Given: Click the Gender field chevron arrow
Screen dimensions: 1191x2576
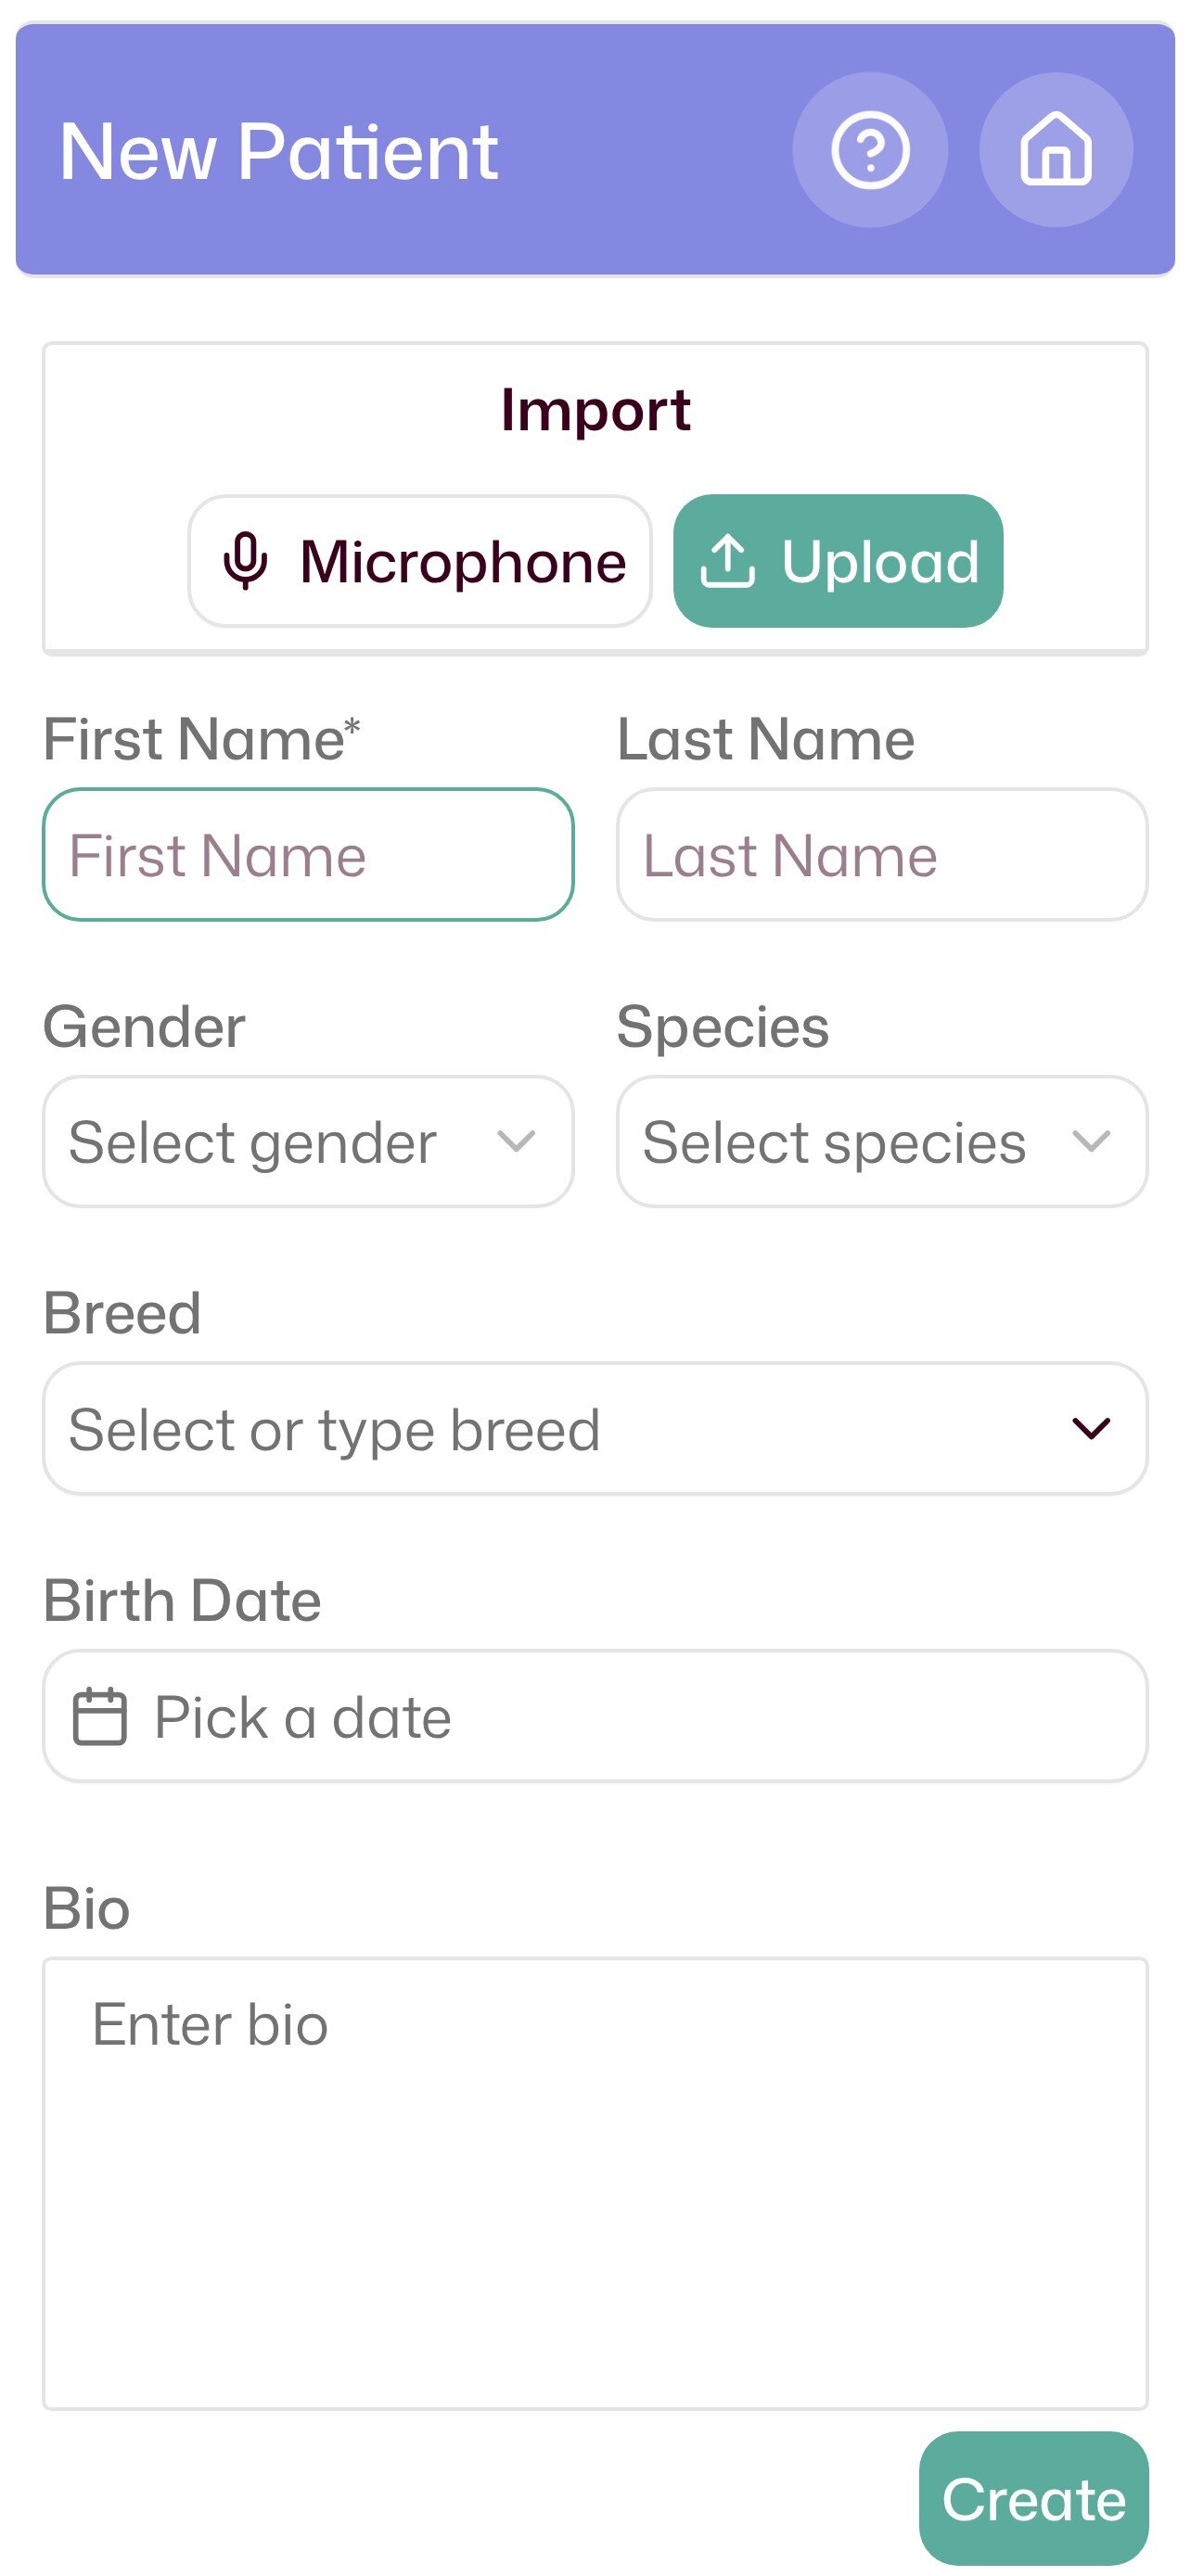Looking at the screenshot, I should [x=516, y=1141].
